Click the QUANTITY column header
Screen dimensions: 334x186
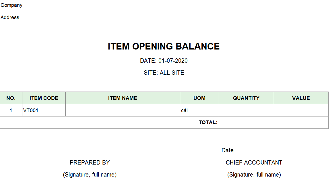[246, 98]
